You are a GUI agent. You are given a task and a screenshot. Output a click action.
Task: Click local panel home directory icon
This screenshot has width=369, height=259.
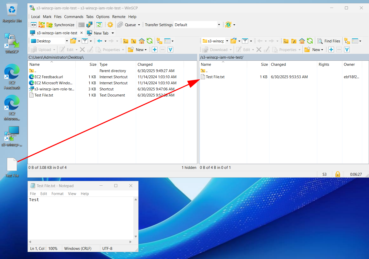tap(142, 41)
